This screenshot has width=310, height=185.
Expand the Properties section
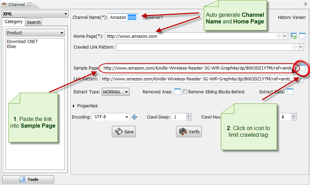tap(74, 106)
